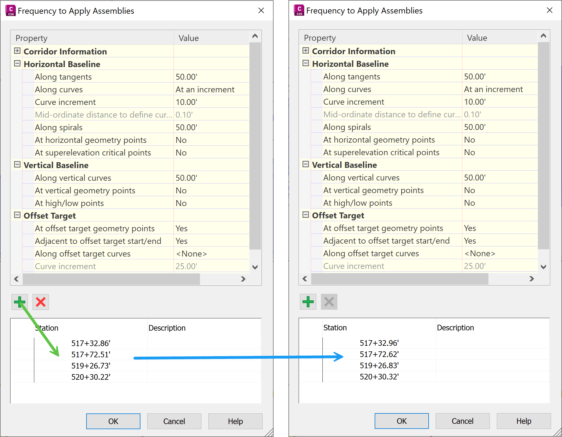Click Help button in left dialog
Viewport: 562px width, 437px height.
pyautogui.click(x=235, y=421)
